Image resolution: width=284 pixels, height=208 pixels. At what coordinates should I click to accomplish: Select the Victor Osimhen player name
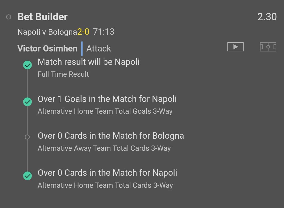point(47,49)
